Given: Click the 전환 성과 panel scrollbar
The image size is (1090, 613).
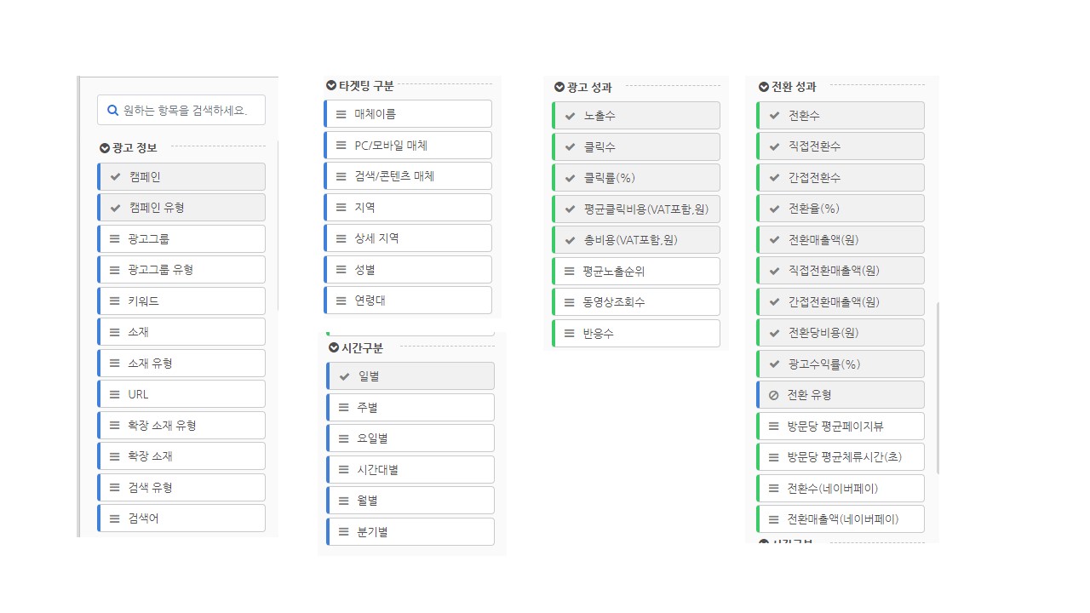Looking at the screenshot, I should 938,387.
